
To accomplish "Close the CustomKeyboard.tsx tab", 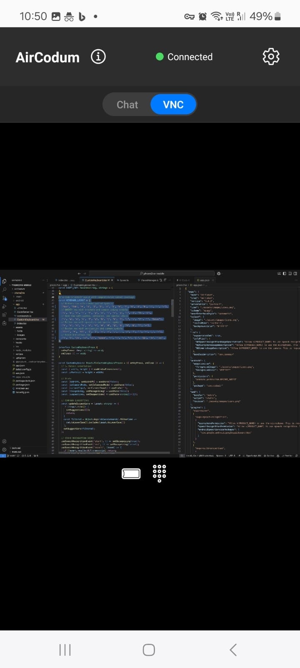I will [x=112, y=280].
